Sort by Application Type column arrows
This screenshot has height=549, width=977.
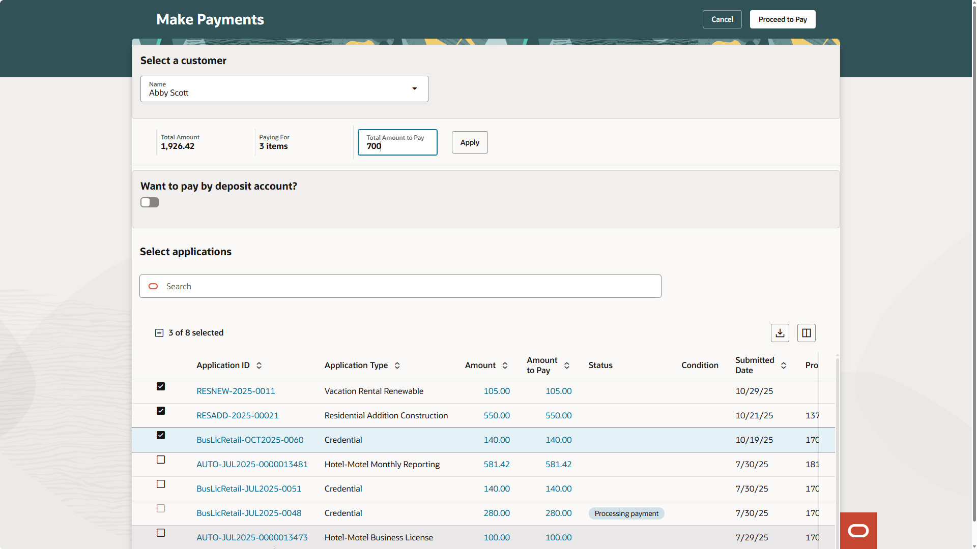pos(397,365)
